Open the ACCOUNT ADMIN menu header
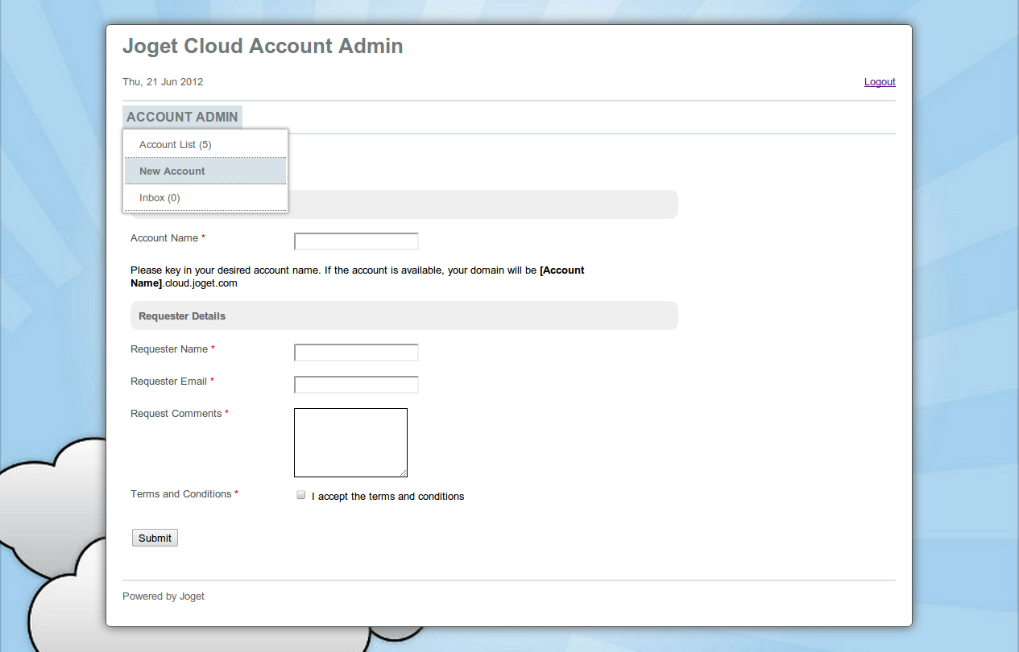The image size is (1019, 652). point(182,117)
